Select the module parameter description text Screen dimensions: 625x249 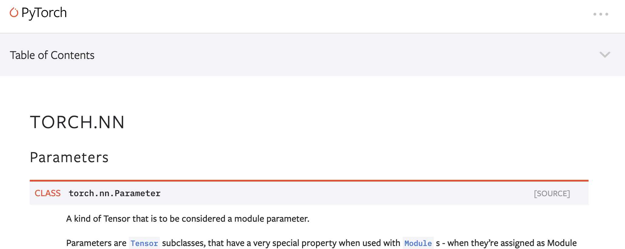pos(187,218)
